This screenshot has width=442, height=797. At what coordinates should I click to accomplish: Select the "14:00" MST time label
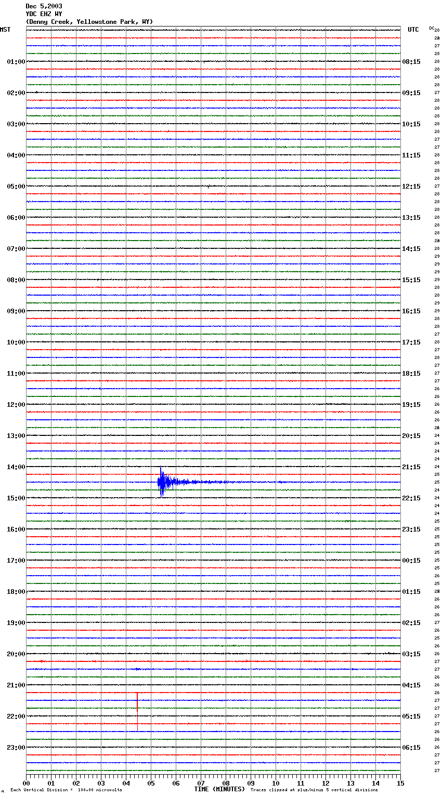click(16, 467)
